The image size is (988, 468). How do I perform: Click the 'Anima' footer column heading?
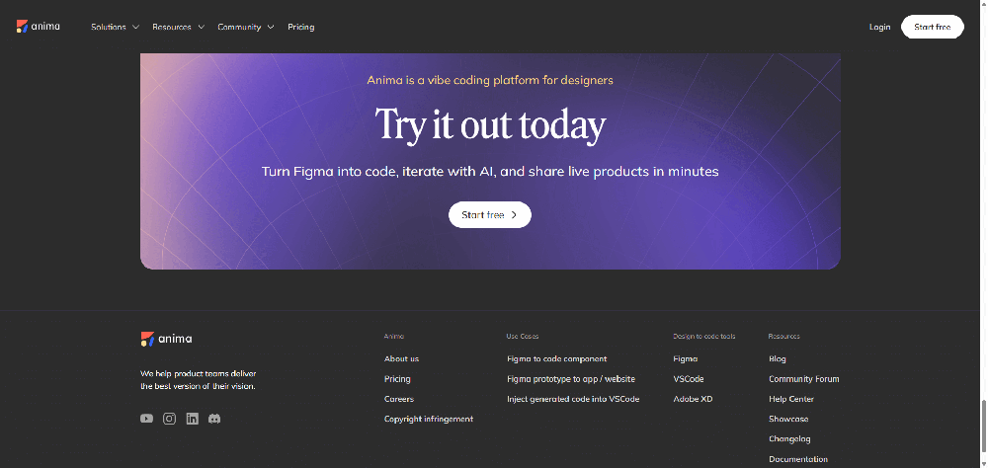394,337
